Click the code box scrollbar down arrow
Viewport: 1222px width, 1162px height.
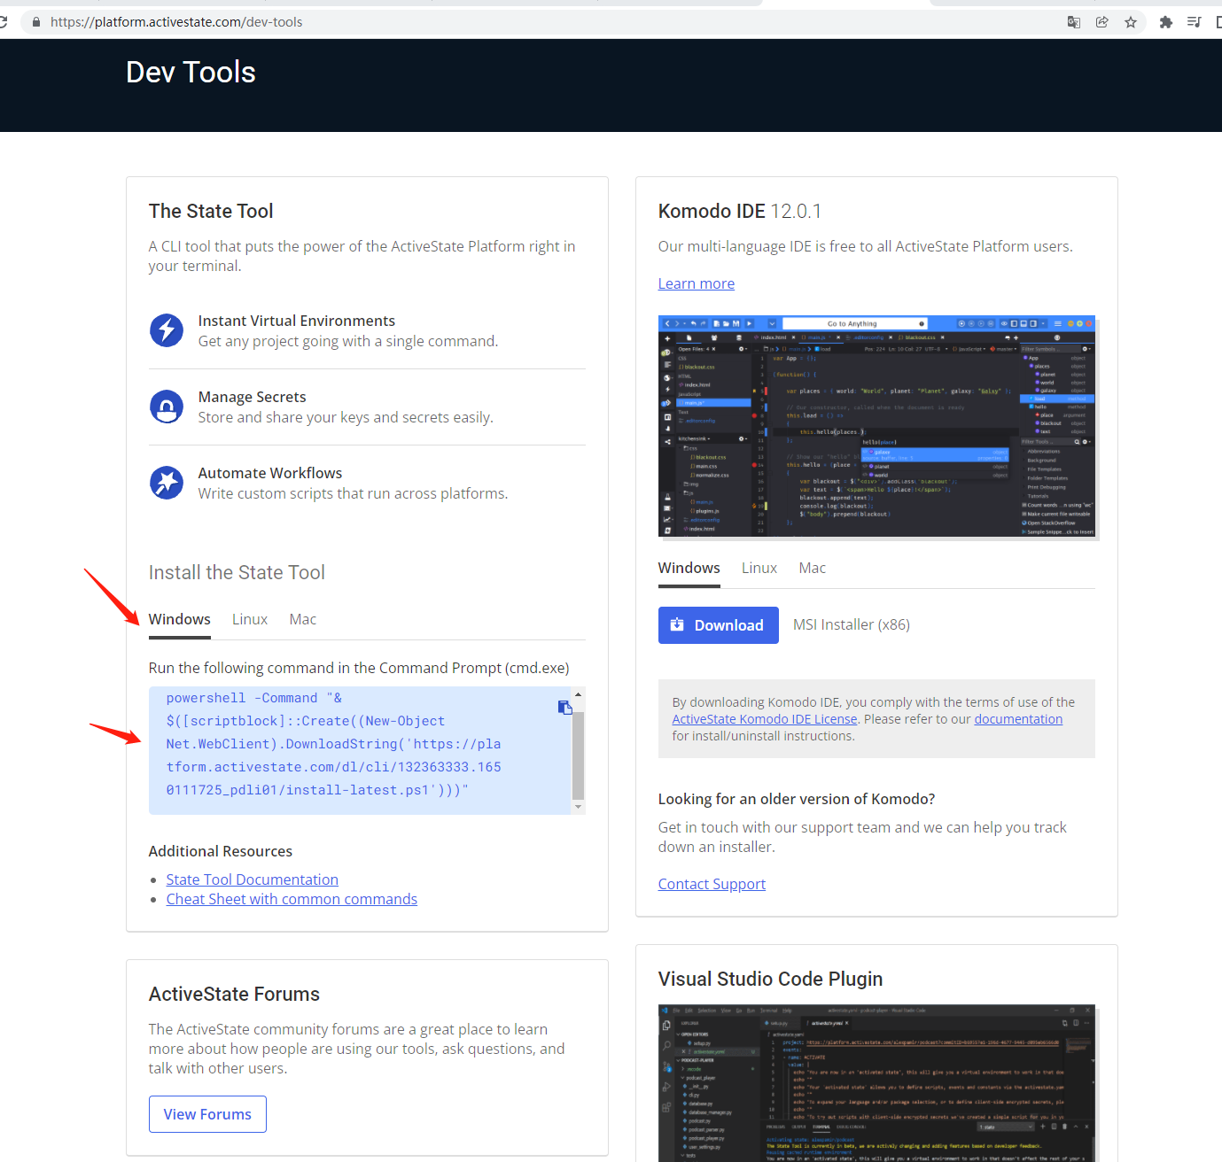pos(578,807)
